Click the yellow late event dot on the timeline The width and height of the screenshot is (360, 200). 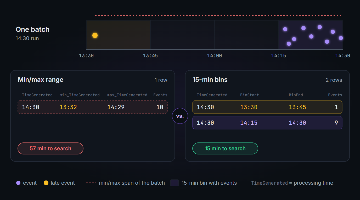(x=95, y=35)
